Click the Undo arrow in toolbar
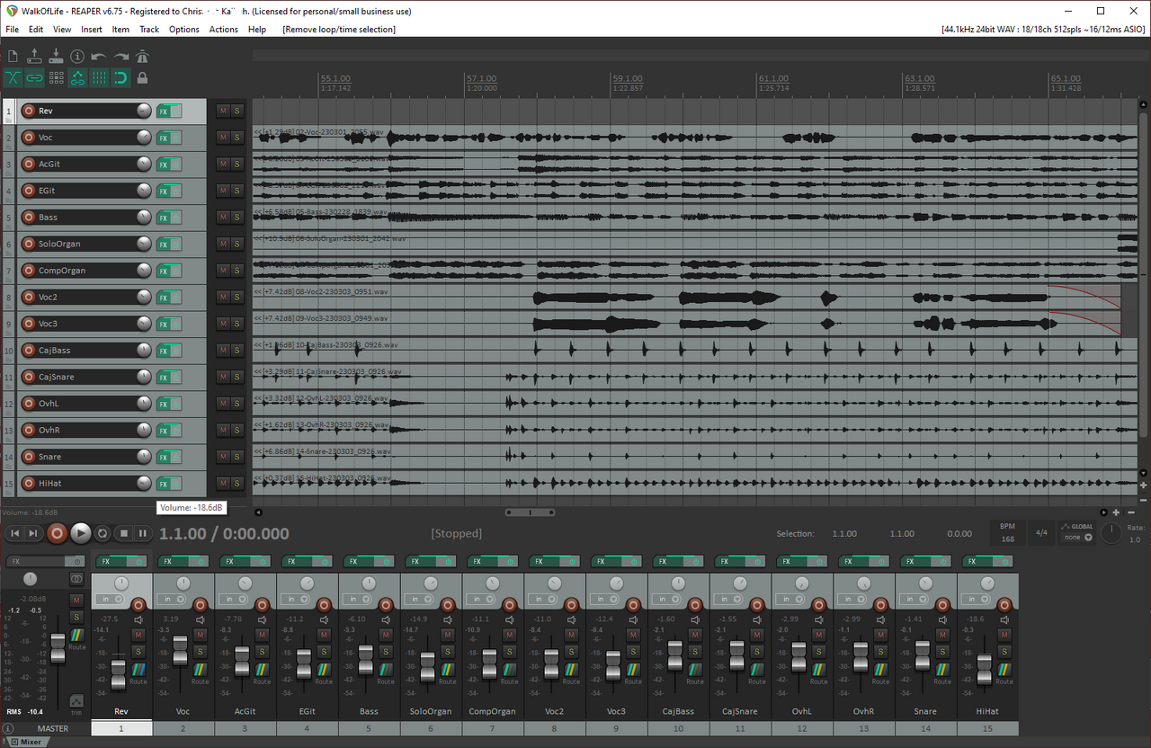The width and height of the screenshot is (1151, 748). tap(99, 57)
